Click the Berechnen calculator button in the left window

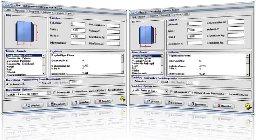[x=57, y=104]
